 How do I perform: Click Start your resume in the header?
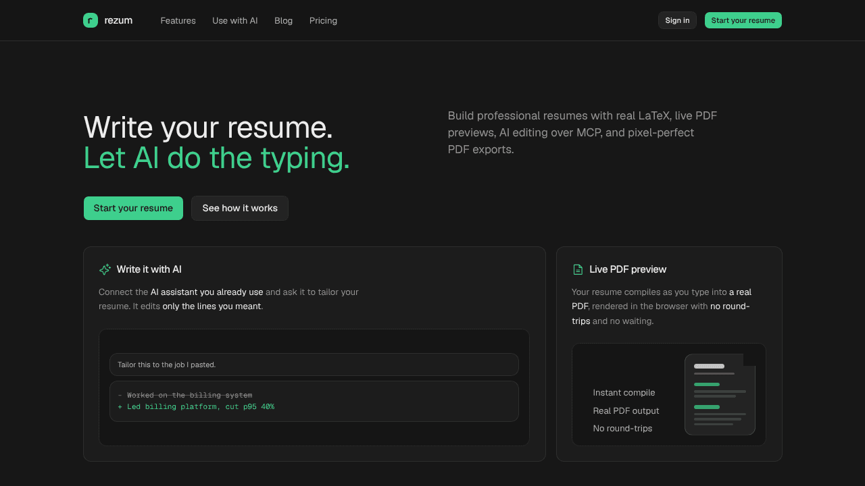[743, 20]
